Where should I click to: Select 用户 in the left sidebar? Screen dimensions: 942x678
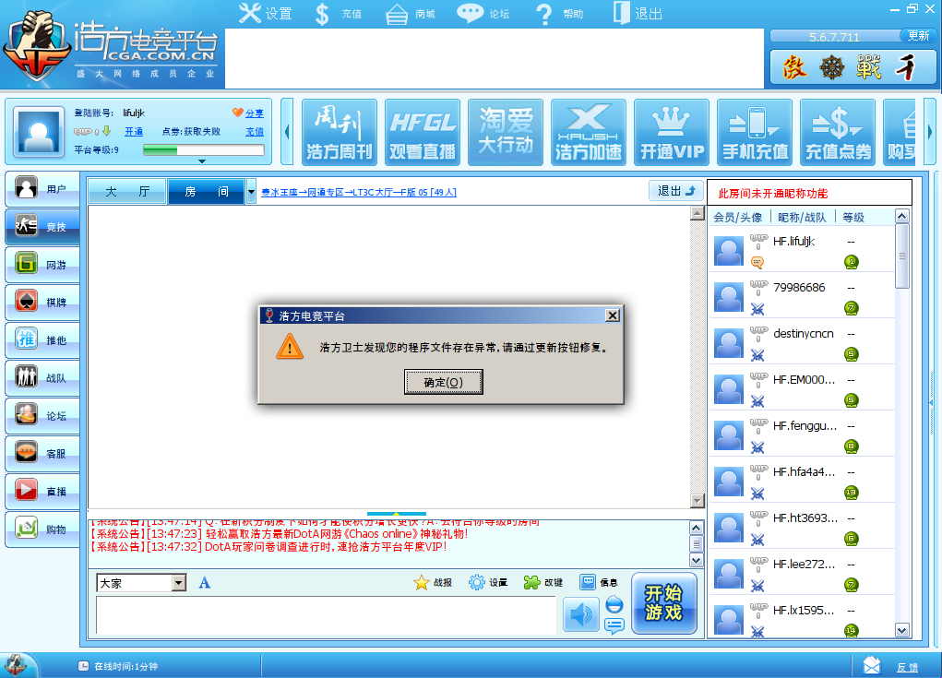[x=42, y=188]
